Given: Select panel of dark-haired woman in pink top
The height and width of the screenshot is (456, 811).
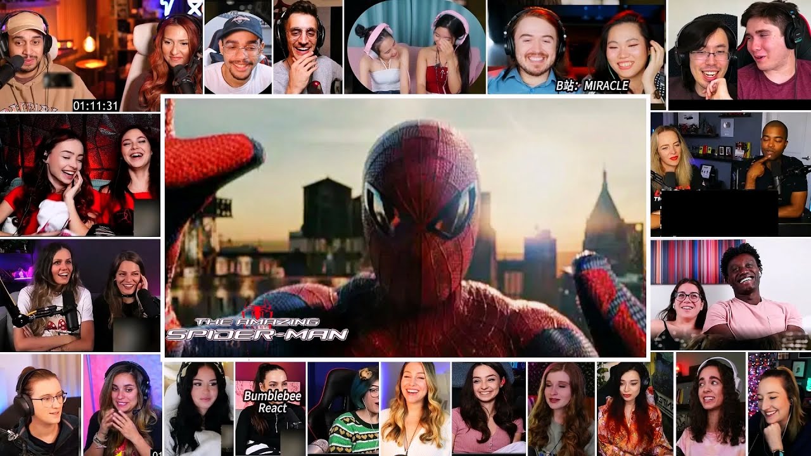Looking at the screenshot, I should 489,408.
